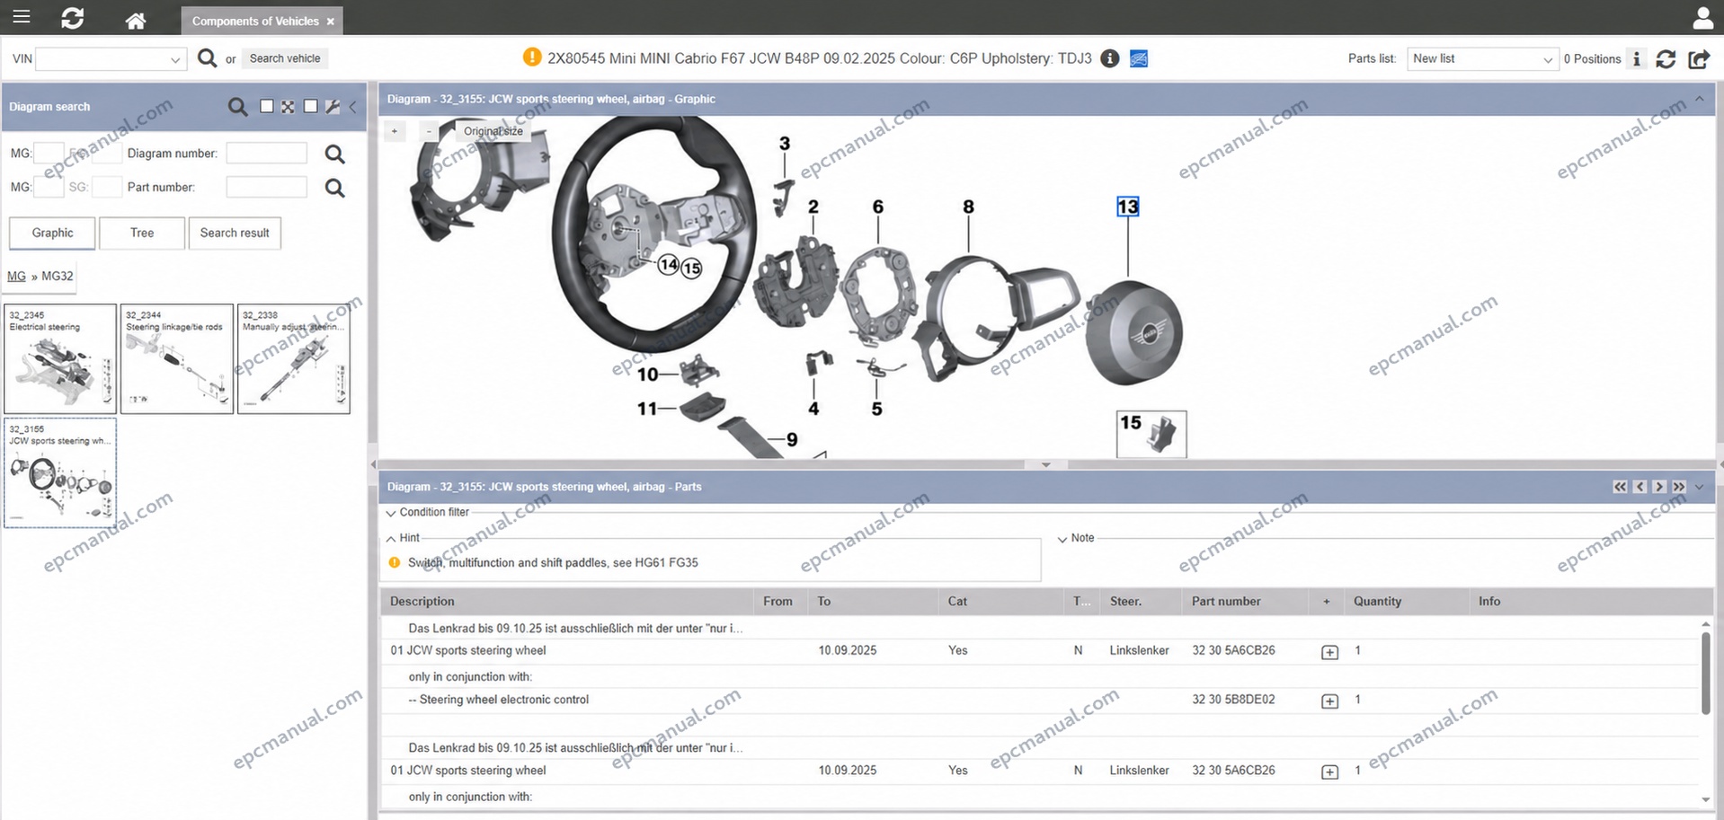Viewport: 1724px width, 820px height.
Task: Switch to the Search result tab
Action: pos(235,233)
